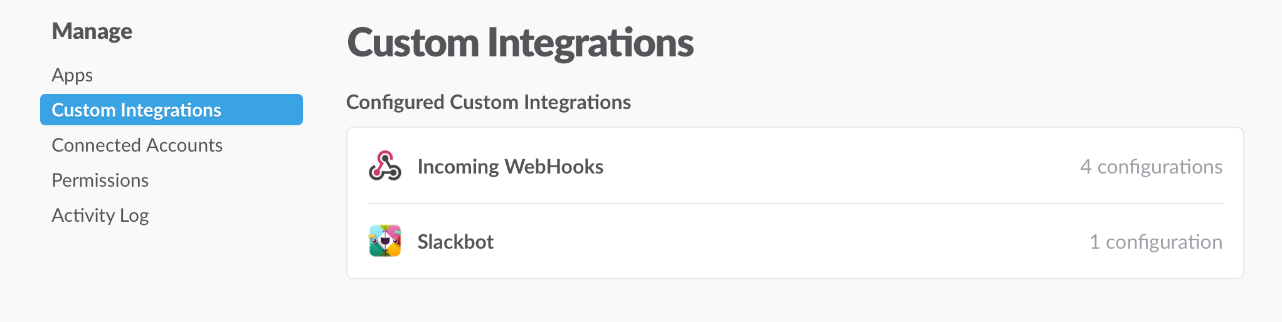Open the Apps page in the sidebar

click(x=72, y=75)
